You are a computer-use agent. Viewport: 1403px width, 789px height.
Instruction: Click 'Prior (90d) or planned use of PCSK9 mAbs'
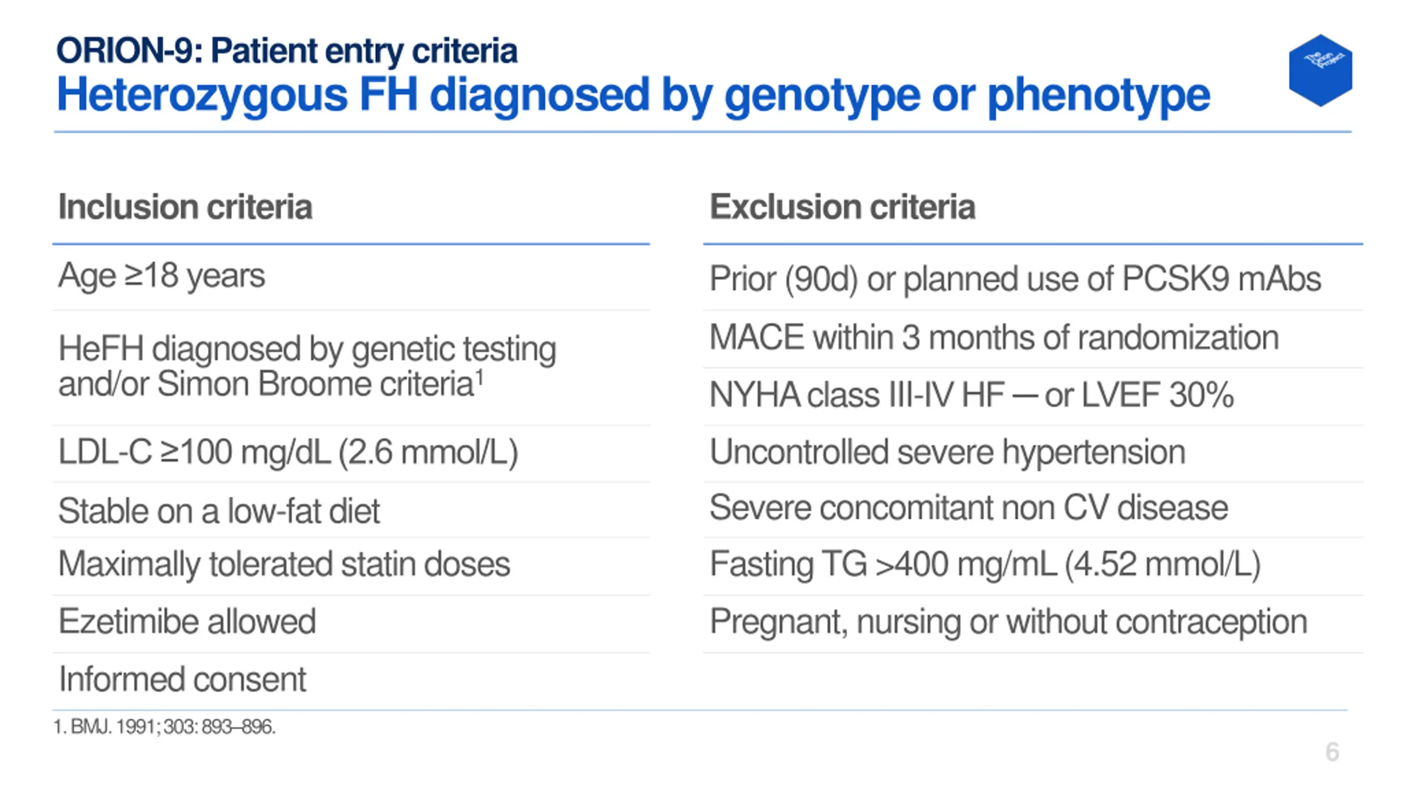coord(1015,279)
